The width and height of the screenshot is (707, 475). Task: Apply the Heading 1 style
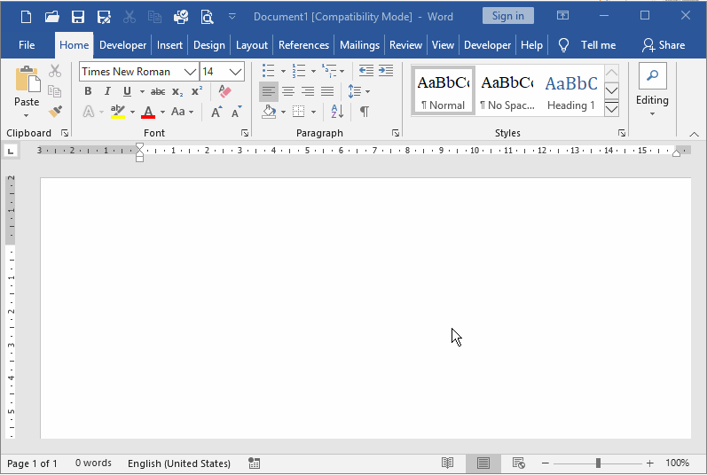(x=570, y=91)
